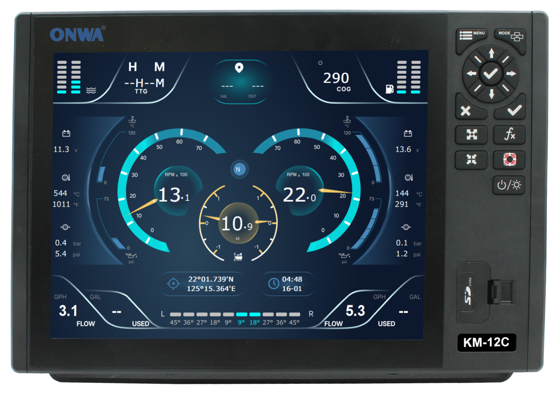
Task: Tap the GPS position crosshair icon
Action: pos(174,283)
